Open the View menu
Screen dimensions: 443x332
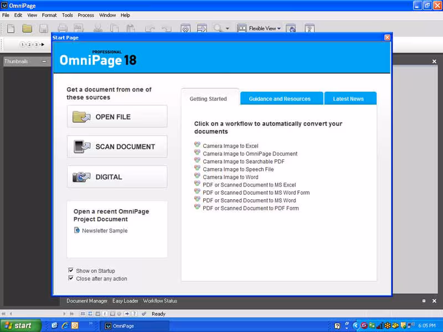32,15
